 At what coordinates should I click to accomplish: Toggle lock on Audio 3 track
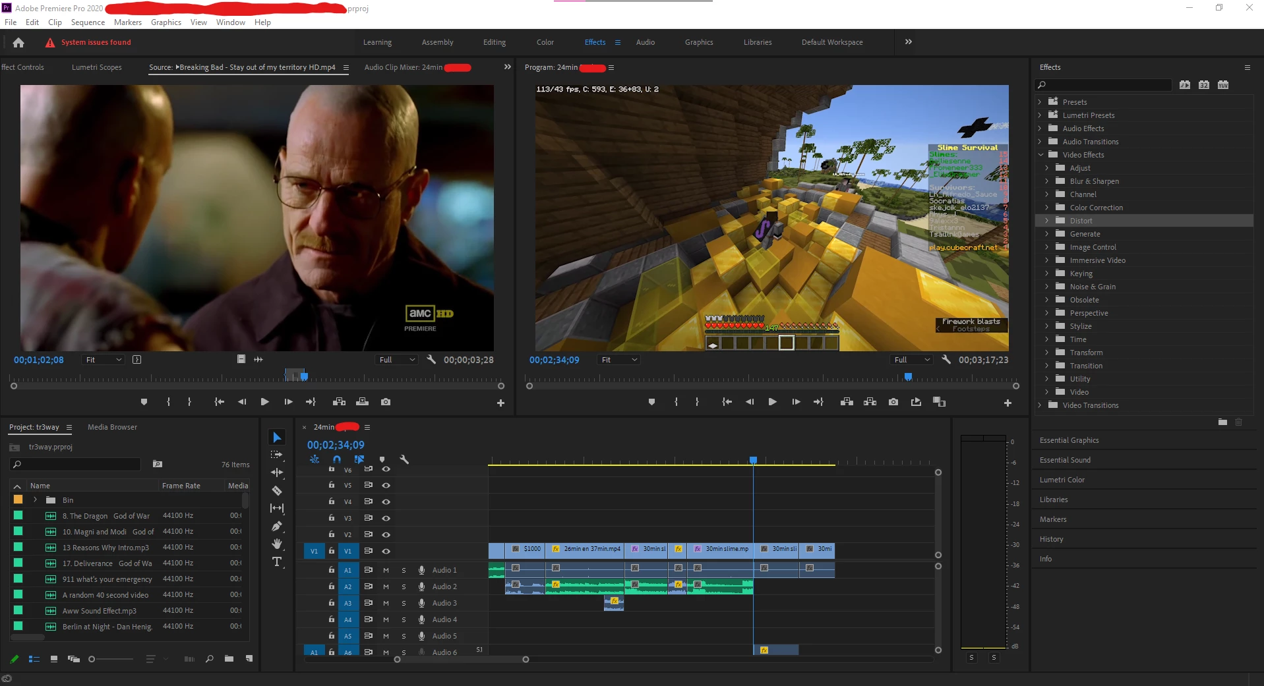(x=332, y=603)
